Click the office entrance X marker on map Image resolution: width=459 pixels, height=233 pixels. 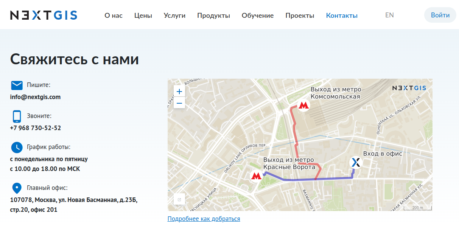click(356, 163)
